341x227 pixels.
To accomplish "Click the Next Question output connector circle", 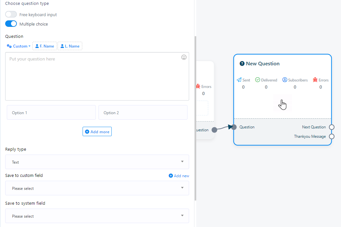I will coord(332,127).
